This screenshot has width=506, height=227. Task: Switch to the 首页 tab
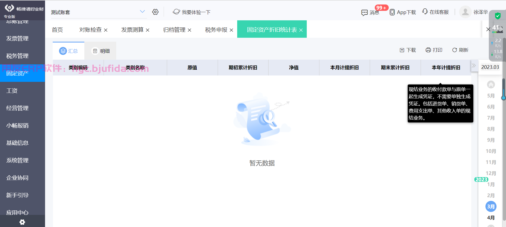(x=57, y=30)
